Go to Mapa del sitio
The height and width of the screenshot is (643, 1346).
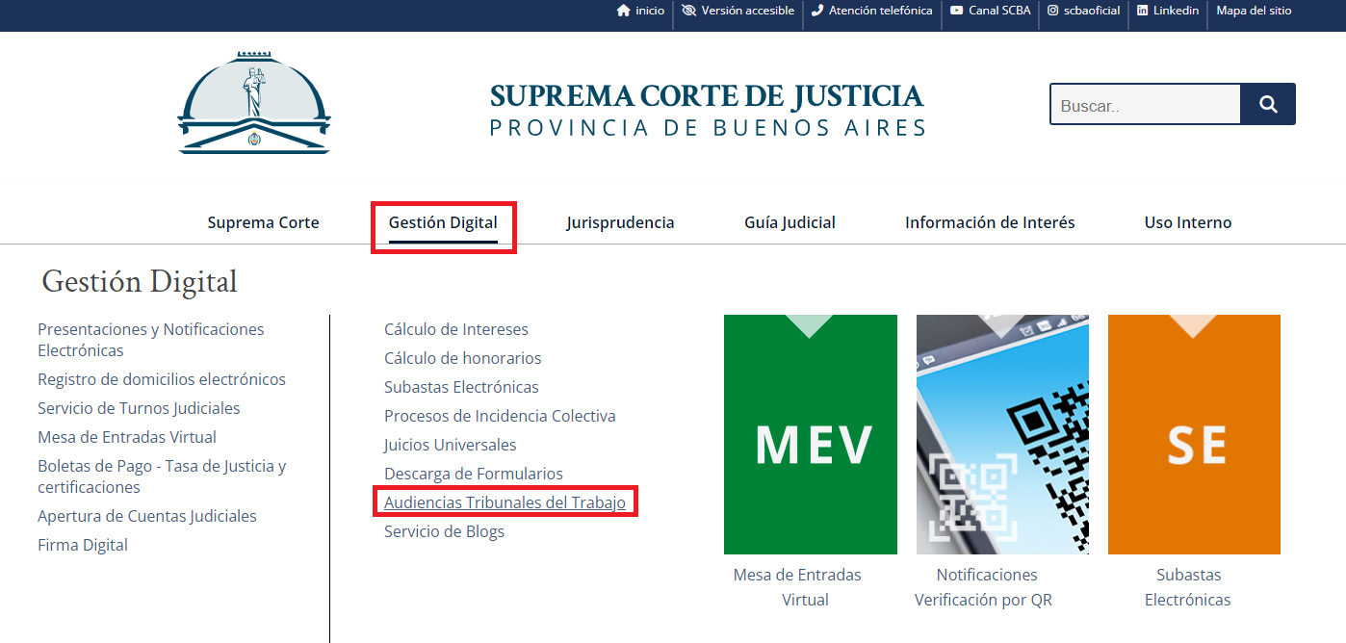(1254, 11)
